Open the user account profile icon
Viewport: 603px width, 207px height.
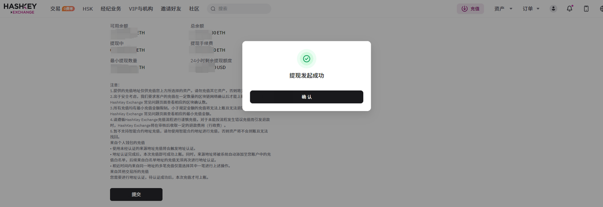pos(553,9)
